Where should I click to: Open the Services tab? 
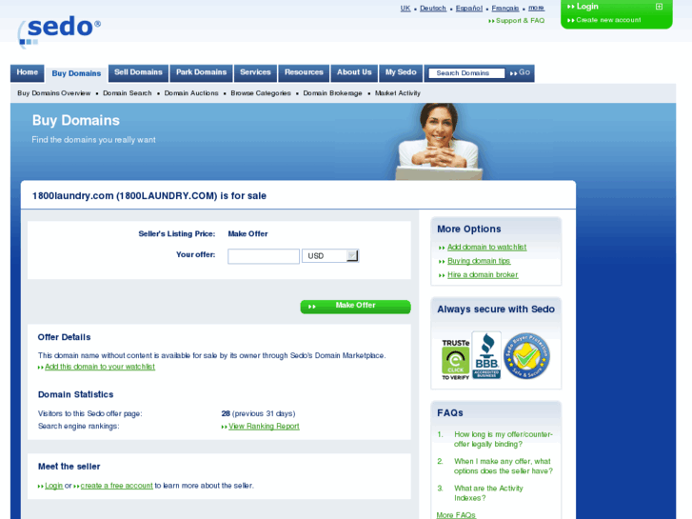point(255,72)
